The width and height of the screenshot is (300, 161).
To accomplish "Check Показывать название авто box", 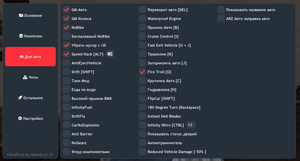I will click(221, 10).
